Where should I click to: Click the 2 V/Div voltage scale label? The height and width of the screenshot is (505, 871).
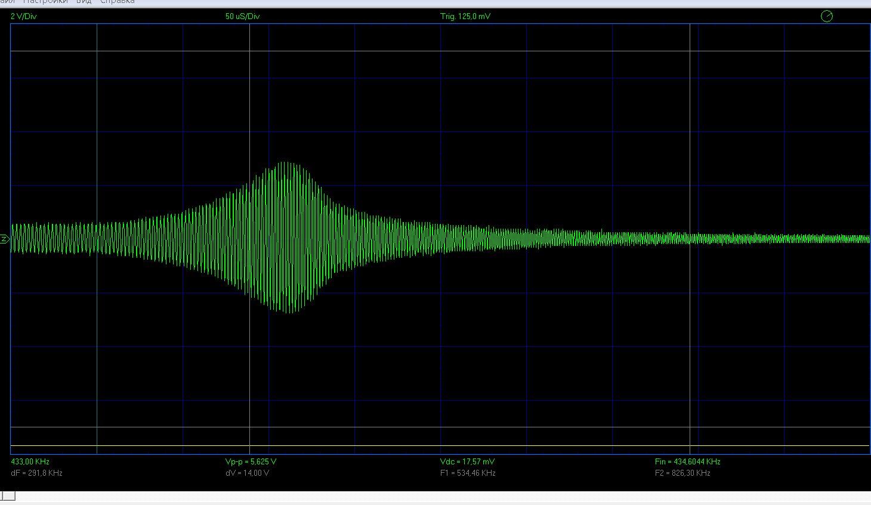coord(24,17)
